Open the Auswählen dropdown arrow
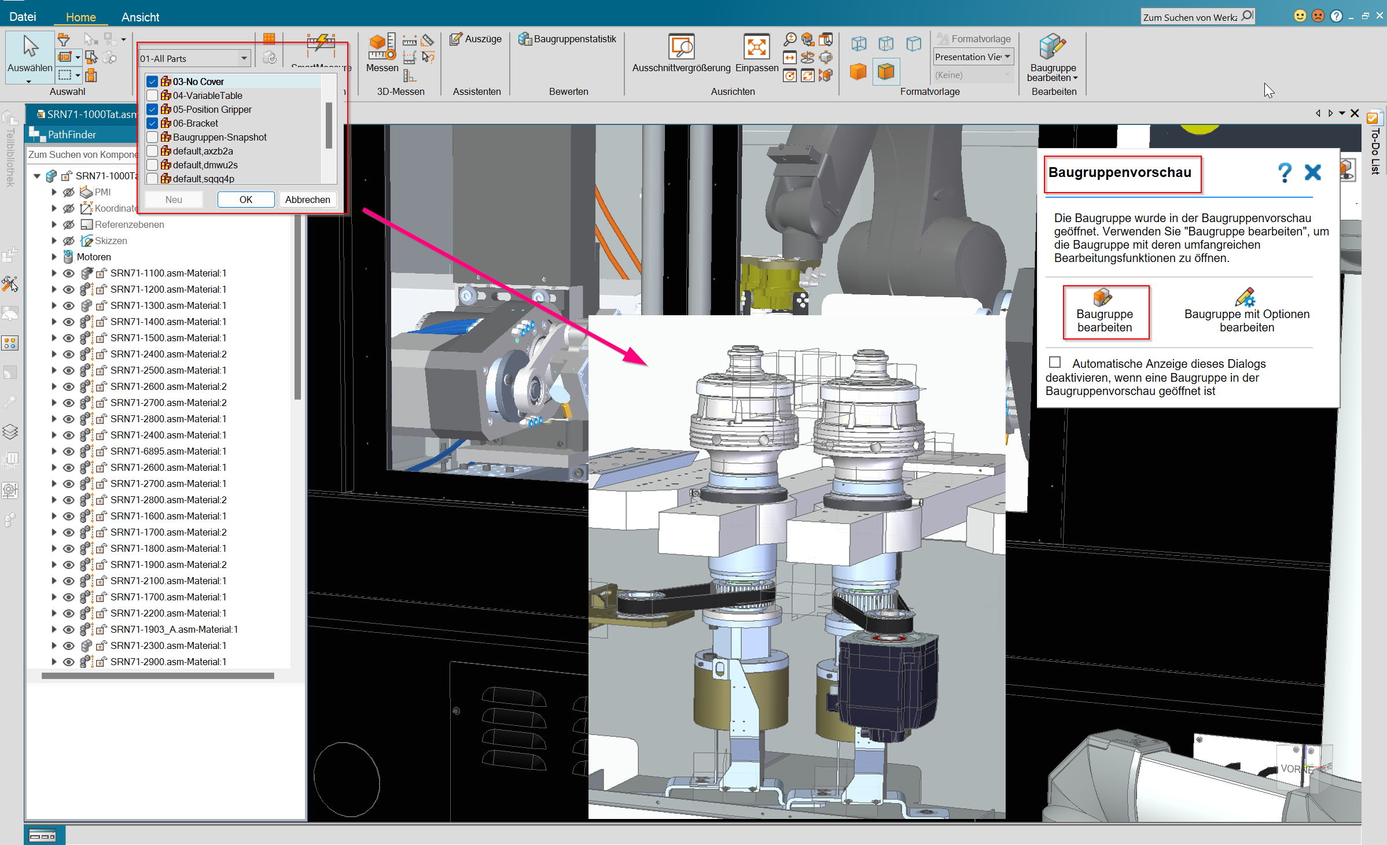This screenshot has height=845, width=1387. click(x=28, y=82)
